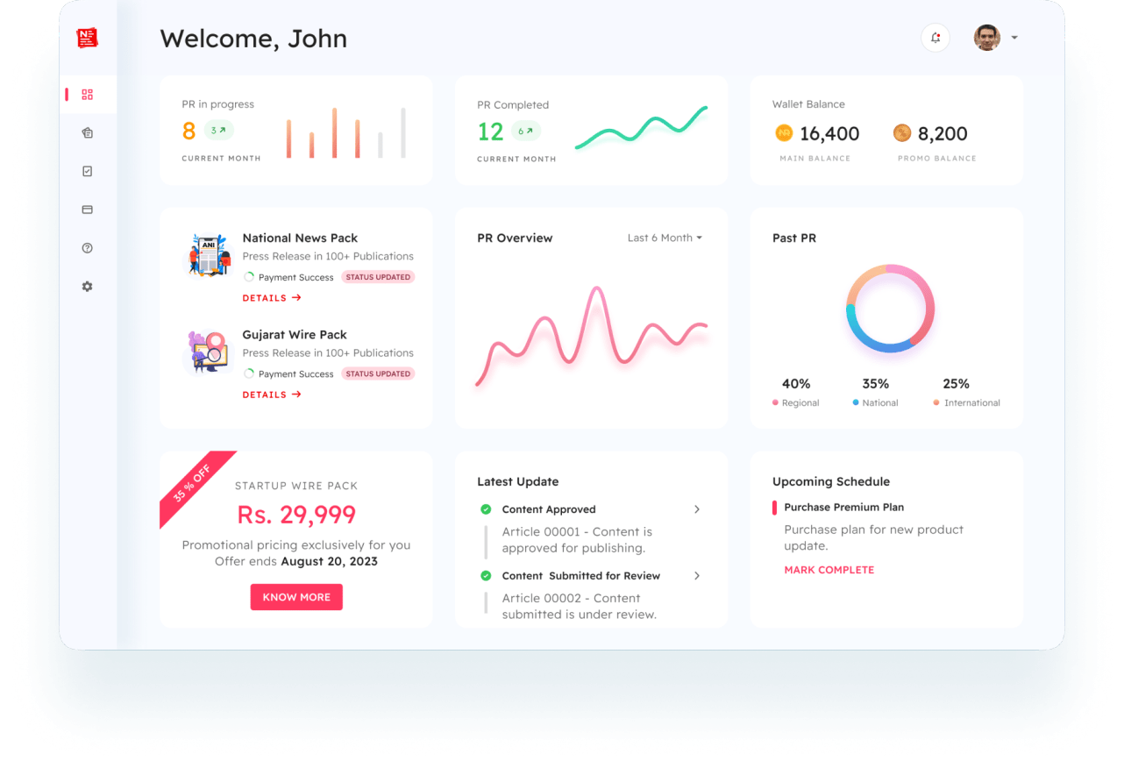
Task: Open the checklist tasks sidebar icon
Action: tap(87, 172)
